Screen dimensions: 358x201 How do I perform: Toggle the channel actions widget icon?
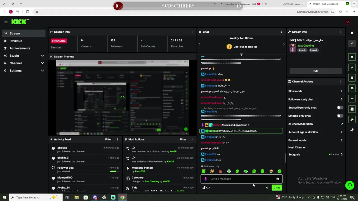pos(352,109)
